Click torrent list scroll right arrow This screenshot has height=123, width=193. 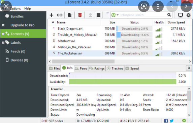coord(190,61)
